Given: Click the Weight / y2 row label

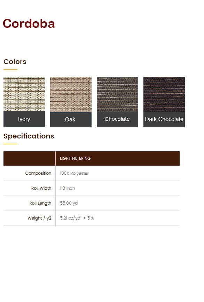Looking at the screenshot, I should pos(39,218).
